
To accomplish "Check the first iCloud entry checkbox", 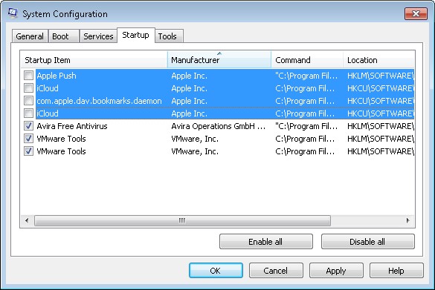I will coord(28,88).
